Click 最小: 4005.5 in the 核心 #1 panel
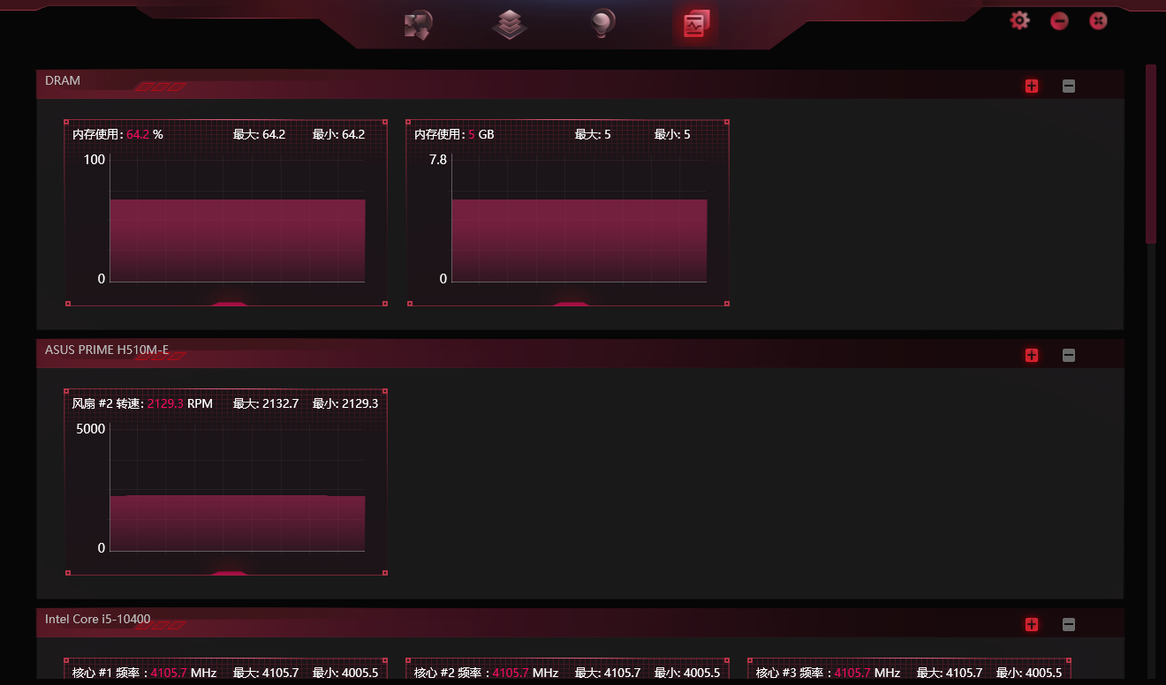Screen dimensions: 1166x685 pyautogui.click(x=345, y=673)
